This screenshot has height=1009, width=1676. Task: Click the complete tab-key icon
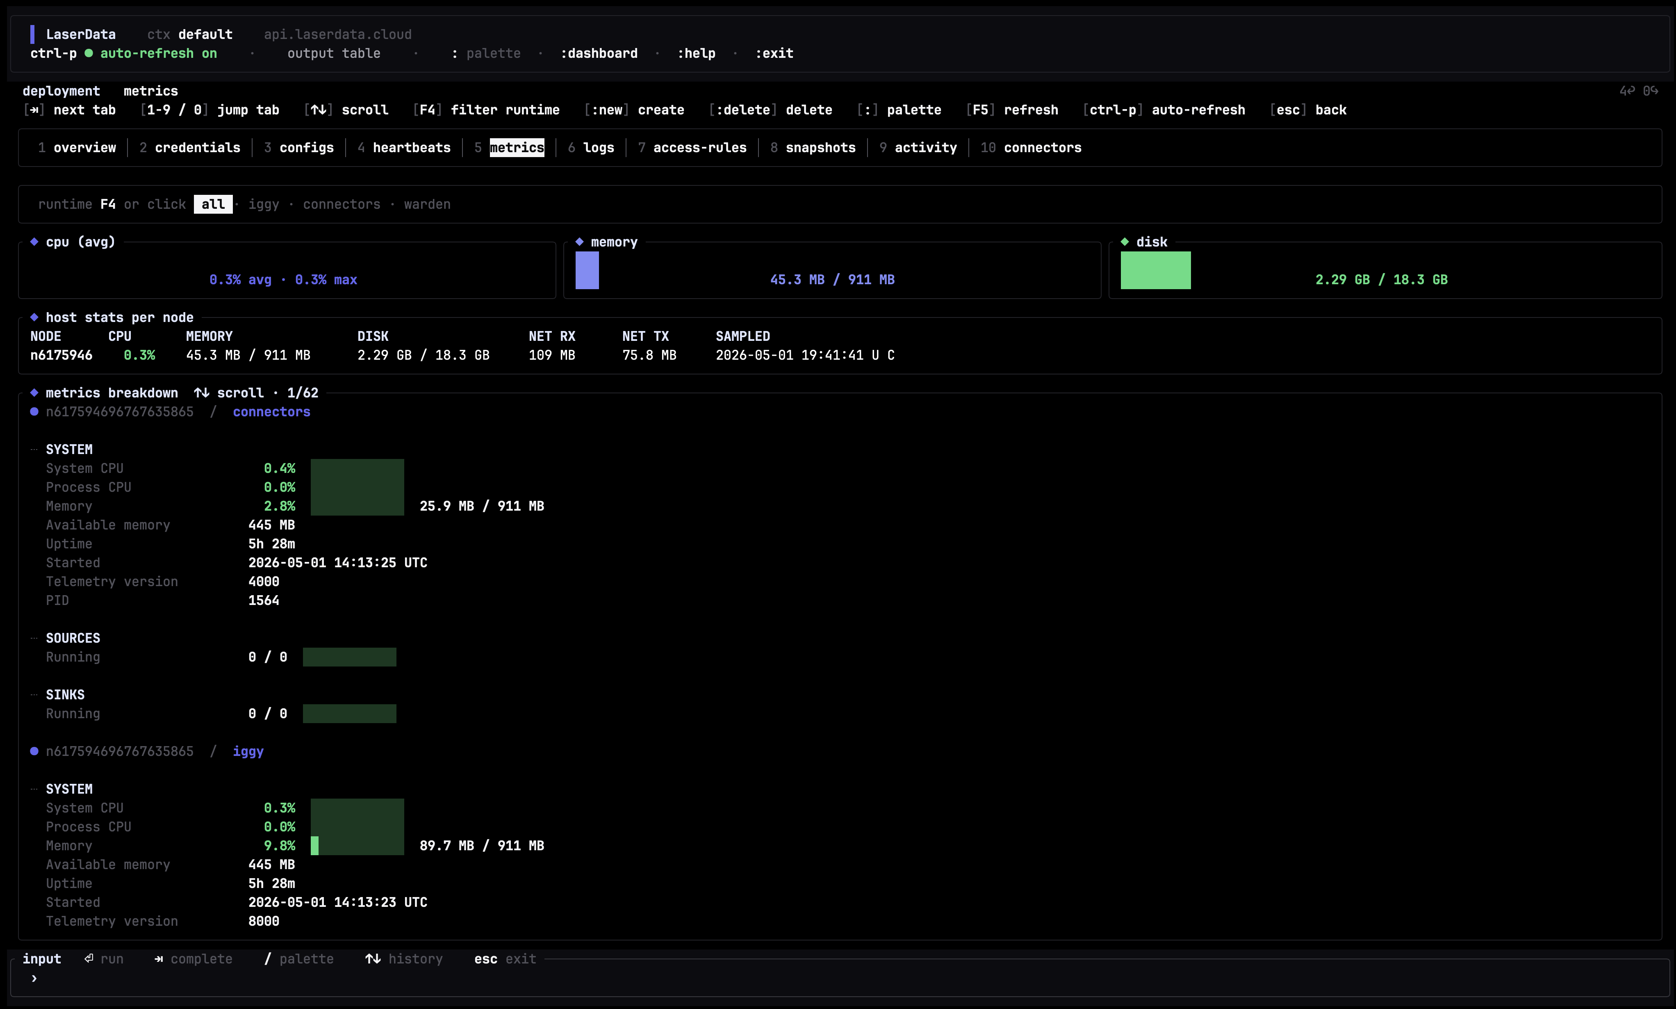click(158, 959)
